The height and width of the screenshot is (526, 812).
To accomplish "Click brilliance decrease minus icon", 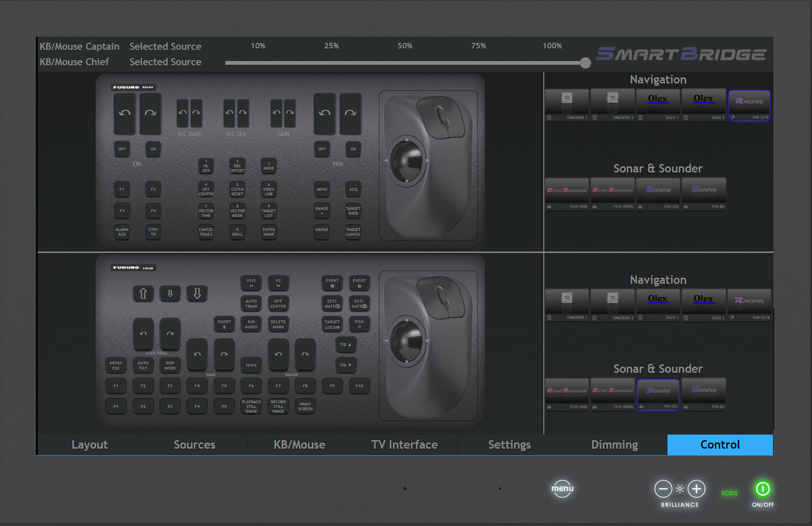I will (x=663, y=489).
